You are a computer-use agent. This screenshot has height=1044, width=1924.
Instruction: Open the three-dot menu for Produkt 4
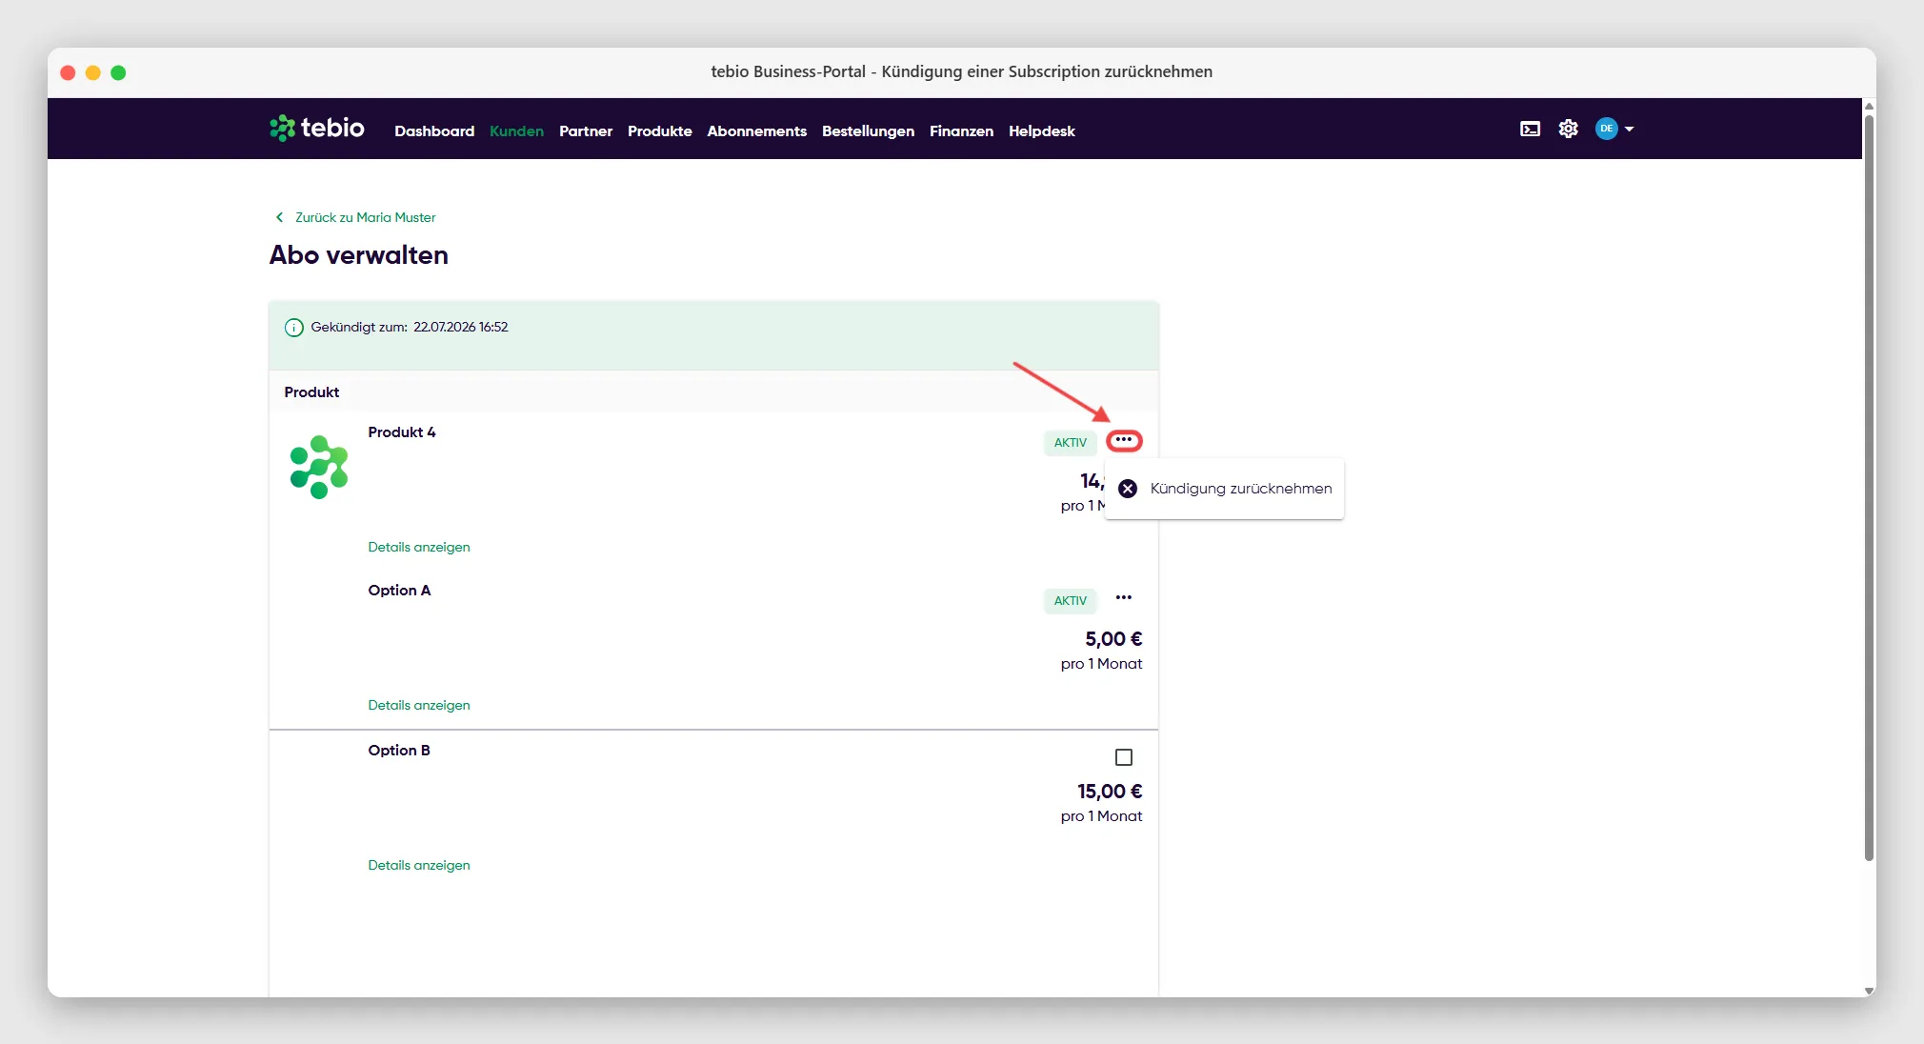(1124, 440)
